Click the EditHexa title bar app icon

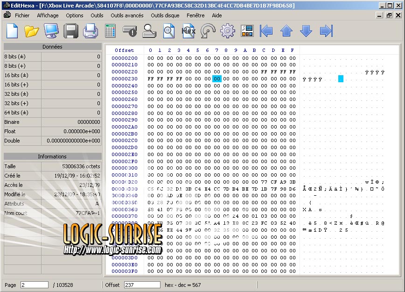point(7,5)
